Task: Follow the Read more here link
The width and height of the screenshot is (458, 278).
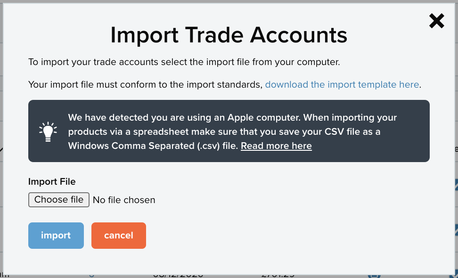Action: tap(276, 146)
